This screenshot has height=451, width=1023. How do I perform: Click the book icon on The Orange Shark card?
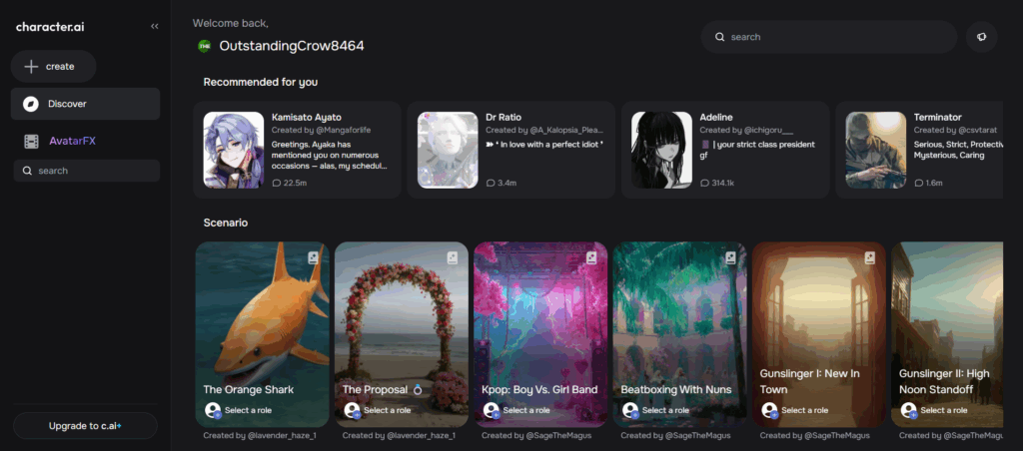tap(313, 257)
